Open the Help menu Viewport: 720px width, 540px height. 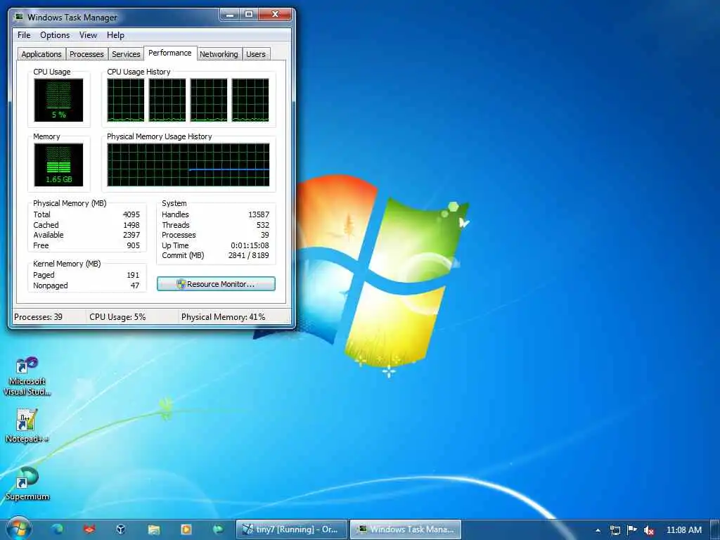click(x=115, y=35)
